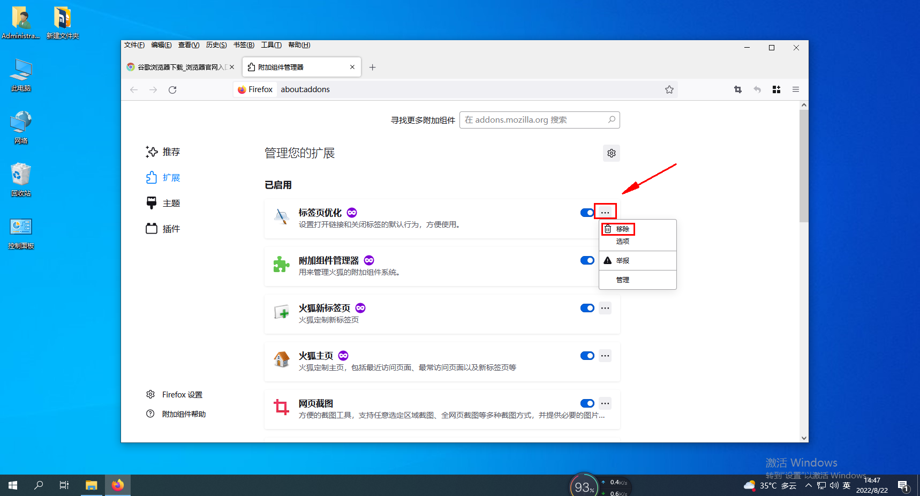Open a new tab with plus button
Viewport: 920px width, 496px height.
[373, 67]
